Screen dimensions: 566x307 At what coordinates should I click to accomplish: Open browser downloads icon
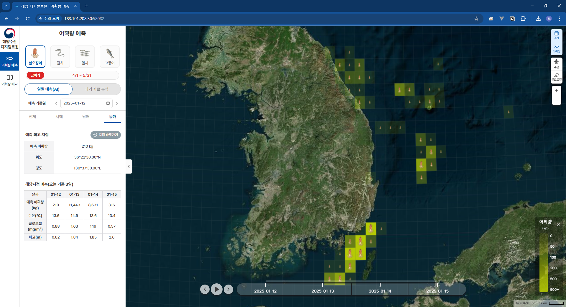tap(538, 19)
